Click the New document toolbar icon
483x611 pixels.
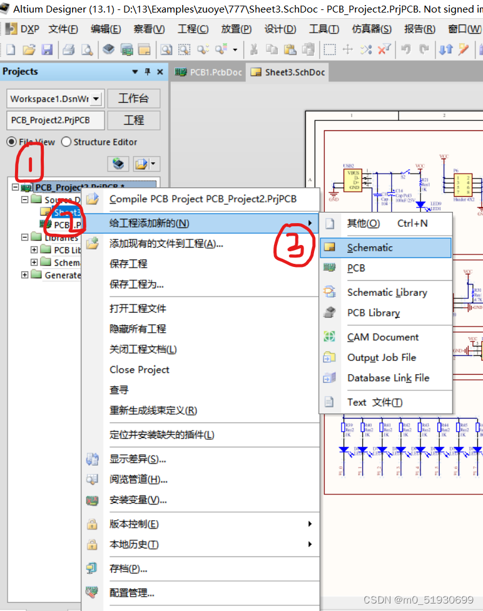pyautogui.click(x=11, y=50)
